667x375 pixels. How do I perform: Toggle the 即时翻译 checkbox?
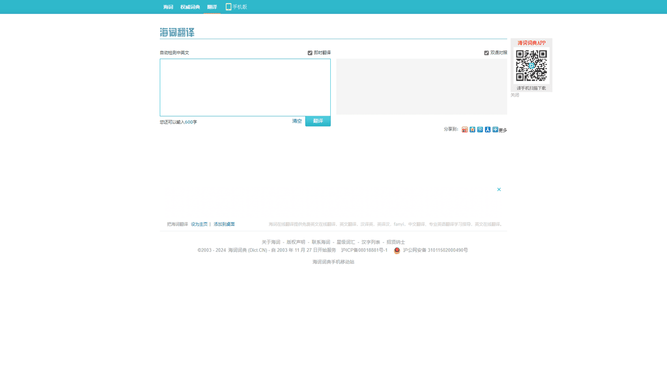(x=310, y=53)
